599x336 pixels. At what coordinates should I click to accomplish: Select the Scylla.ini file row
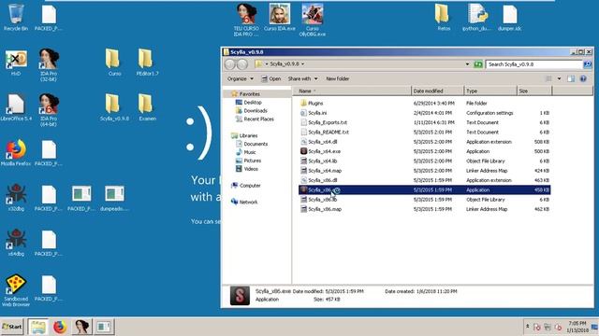(x=424, y=113)
